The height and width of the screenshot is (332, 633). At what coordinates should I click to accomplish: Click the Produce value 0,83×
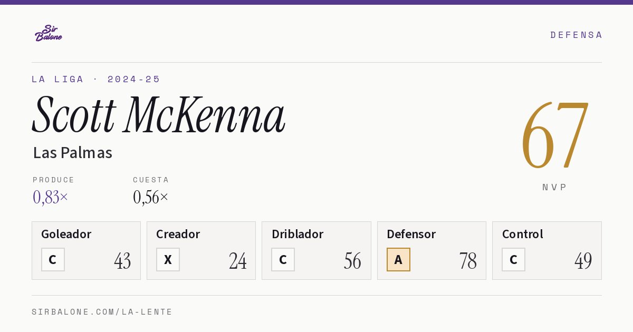coord(51,197)
